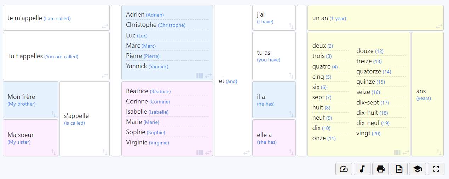The height and width of the screenshot is (179, 449).
Task: Click the speedometer icon button
Action: [x=344, y=169]
